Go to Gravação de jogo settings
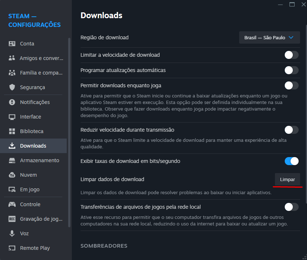Screen dimensions: 307x260 (x=33, y=219)
